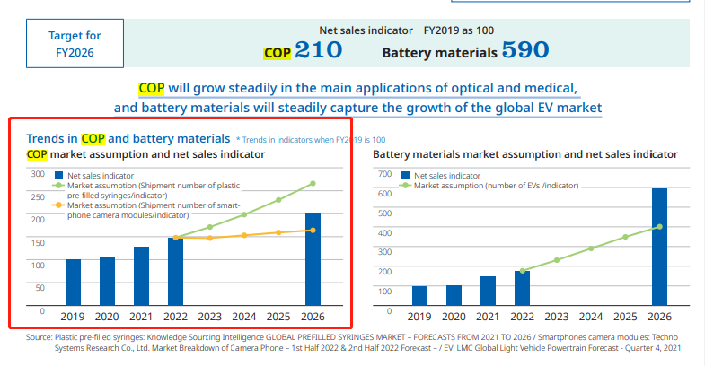This screenshot has height=366, width=705.
Task: Click the 2026 bar in the battery materials chart
Action: (x=659, y=247)
